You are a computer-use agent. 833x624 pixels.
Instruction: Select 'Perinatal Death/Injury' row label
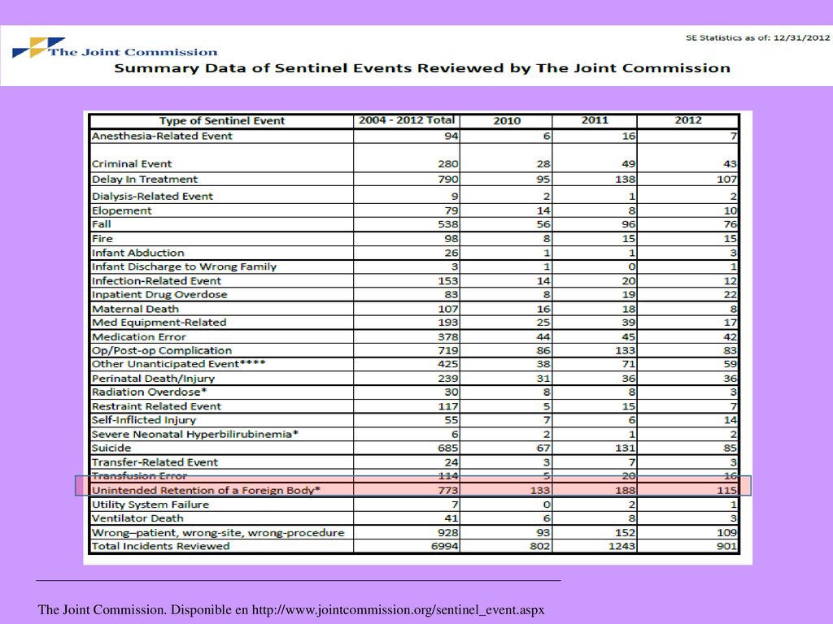click(x=153, y=379)
